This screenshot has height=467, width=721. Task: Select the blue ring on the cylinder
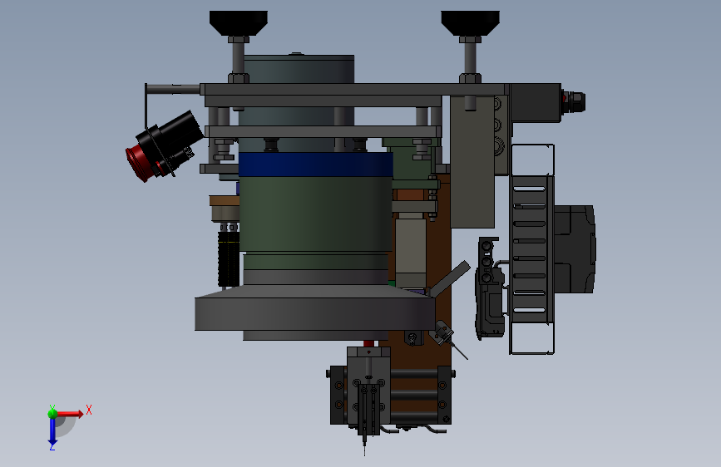click(315, 165)
